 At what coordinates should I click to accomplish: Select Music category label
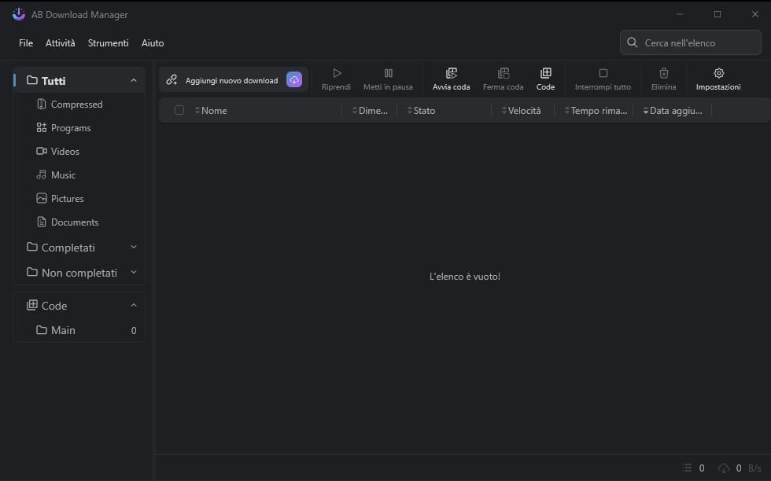pyautogui.click(x=64, y=175)
